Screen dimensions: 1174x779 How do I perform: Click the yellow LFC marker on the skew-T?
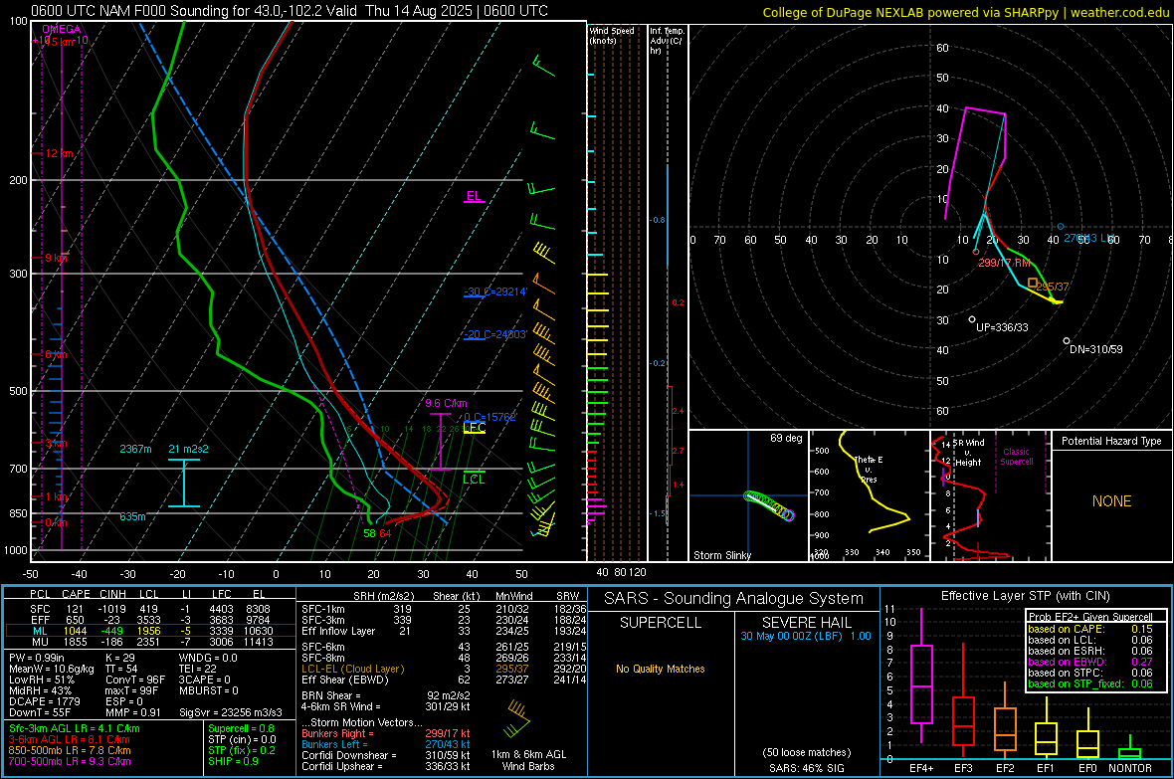coord(474,428)
